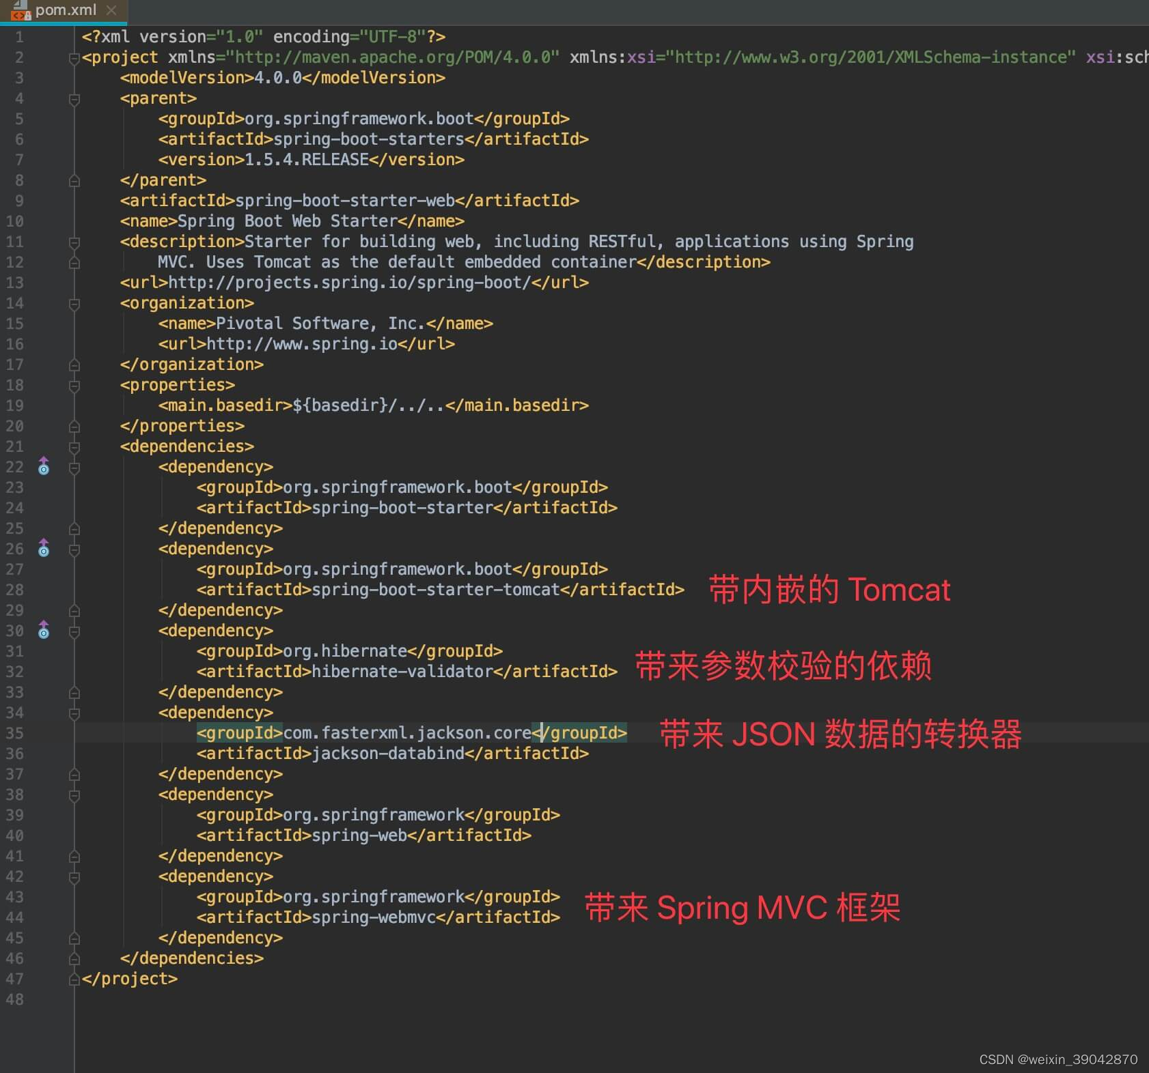Click url http://www.spring.io
1149x1073 pixels.
coord(302,344)
